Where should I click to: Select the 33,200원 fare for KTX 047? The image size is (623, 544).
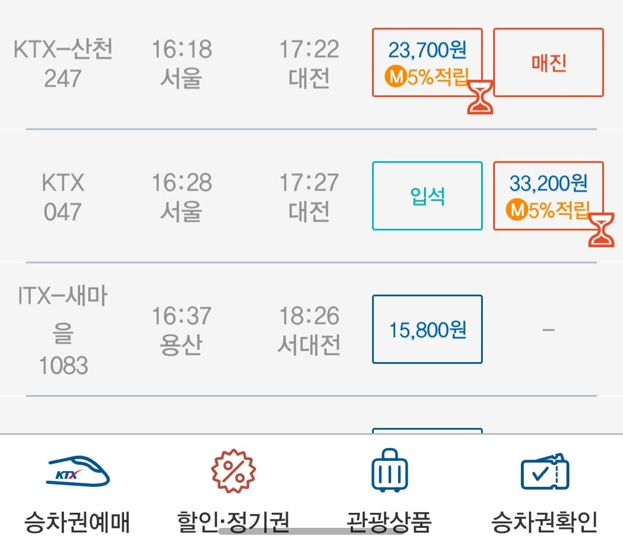547,196
